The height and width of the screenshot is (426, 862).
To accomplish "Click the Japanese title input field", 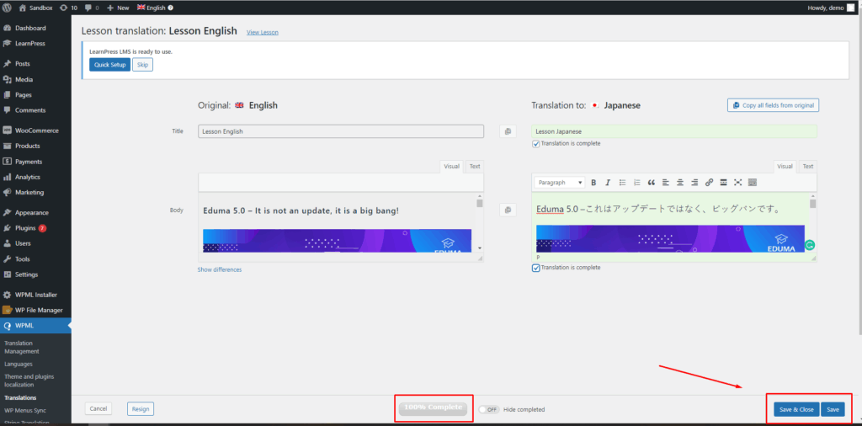I will pos(674,131).
